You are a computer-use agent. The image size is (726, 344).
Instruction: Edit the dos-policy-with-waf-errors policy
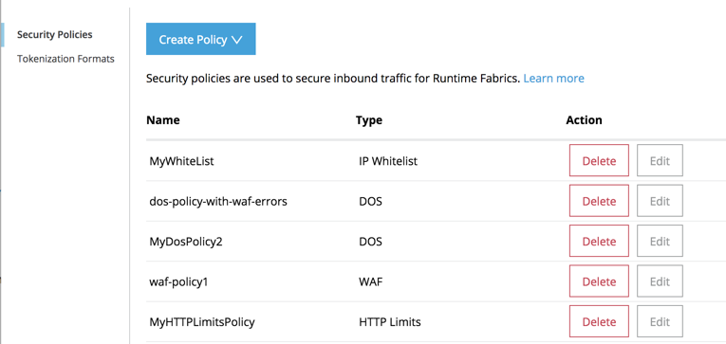click(x=660, y=201)
